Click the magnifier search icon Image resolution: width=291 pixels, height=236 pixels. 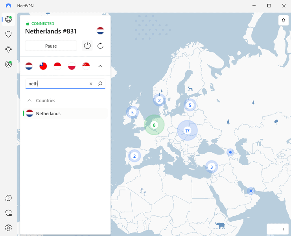tap(100, 84)
